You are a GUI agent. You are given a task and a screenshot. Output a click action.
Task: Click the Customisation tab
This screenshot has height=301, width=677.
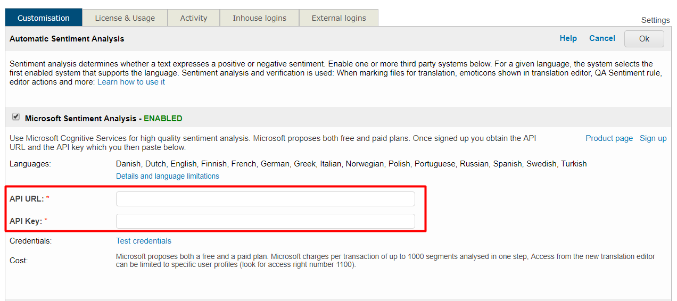(44, 18)
